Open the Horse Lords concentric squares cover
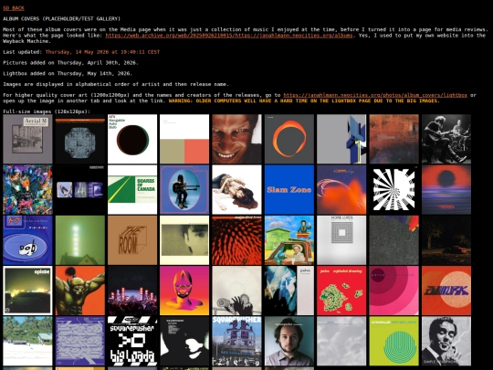This screenshot has height=370, width=493. pyautogui.click(x=341, y=240)
